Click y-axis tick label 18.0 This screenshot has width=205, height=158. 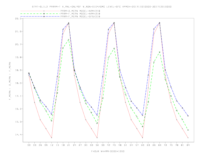pos(18,83)
